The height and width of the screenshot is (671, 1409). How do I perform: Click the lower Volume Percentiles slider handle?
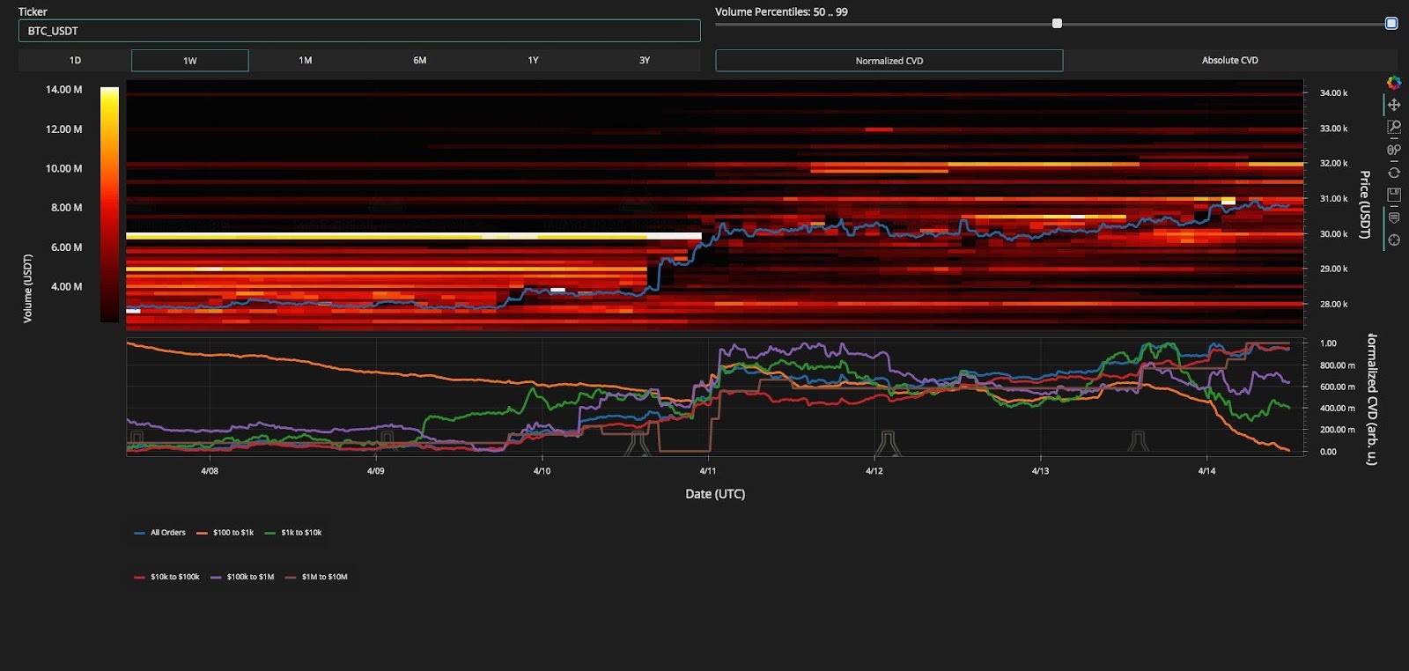click(1057, 24)
